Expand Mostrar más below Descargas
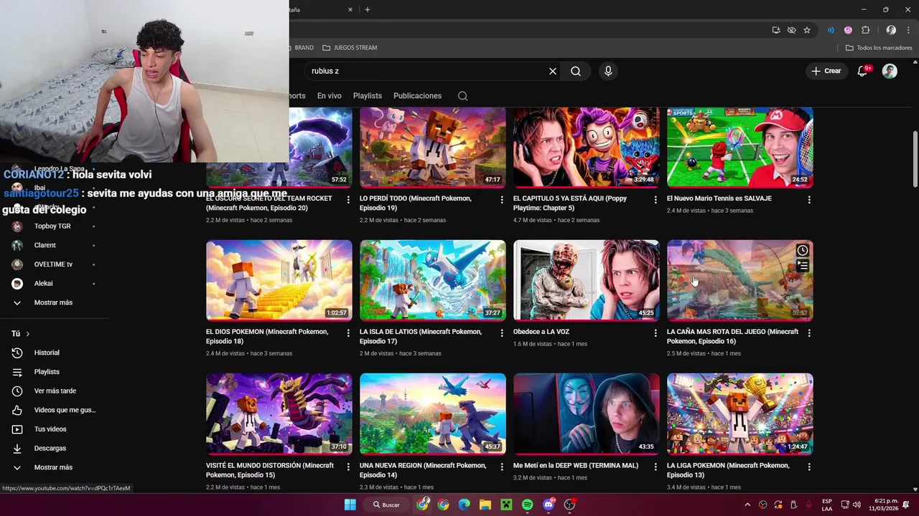This screenshot has width=919, height=516. tap(52, 467)
